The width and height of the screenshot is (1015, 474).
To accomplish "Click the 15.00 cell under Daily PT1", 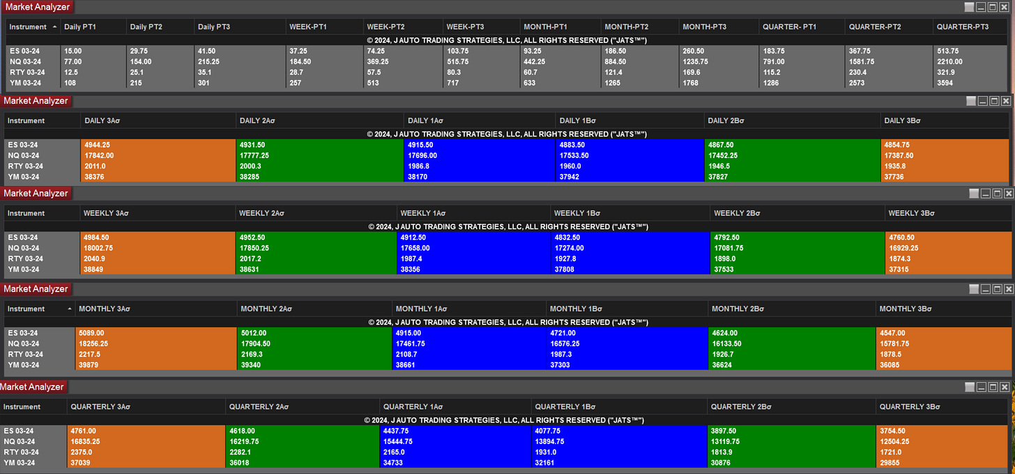I will point(93,51).
